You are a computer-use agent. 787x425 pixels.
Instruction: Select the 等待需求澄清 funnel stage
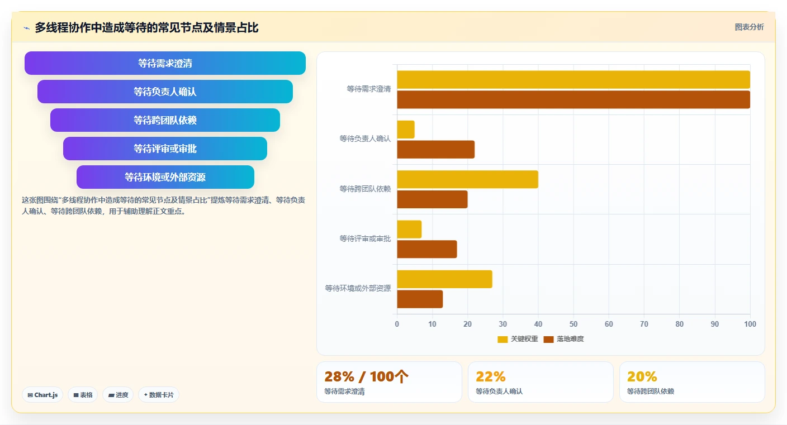(x=165, y=63)
